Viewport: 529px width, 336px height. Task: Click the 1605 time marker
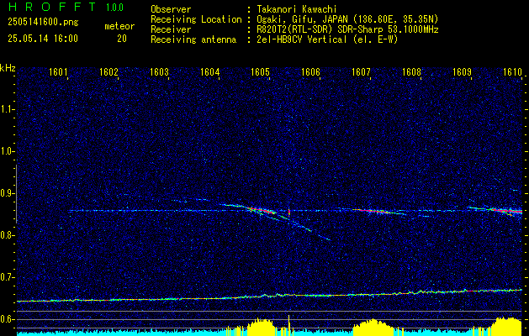[x=261, y=71]
